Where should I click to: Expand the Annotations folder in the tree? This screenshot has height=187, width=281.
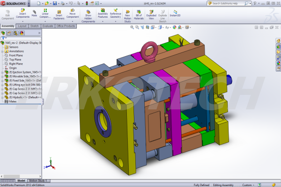pos(2,51)
